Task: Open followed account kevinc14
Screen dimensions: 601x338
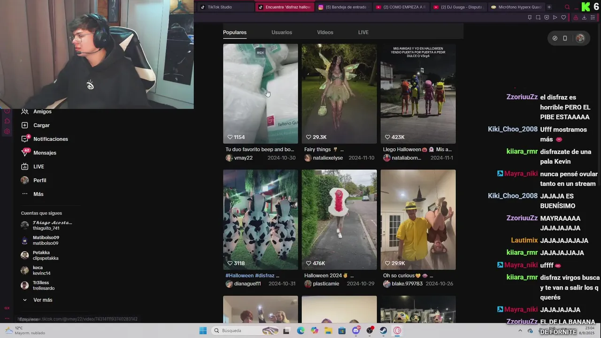Action: pos(36,270)
